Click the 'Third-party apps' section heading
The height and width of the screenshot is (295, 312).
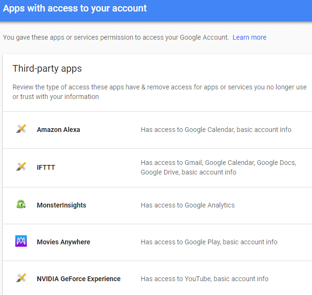point(47,68)
